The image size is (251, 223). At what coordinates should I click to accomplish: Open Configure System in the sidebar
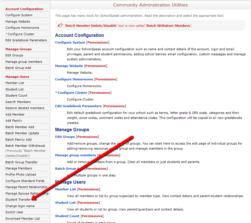(19, 15)
